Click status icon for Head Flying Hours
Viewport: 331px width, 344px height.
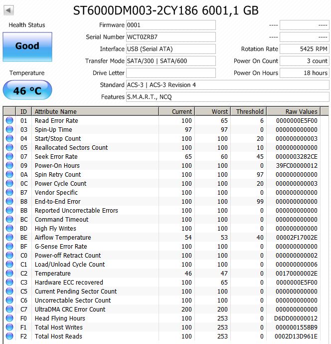(9, 319)
